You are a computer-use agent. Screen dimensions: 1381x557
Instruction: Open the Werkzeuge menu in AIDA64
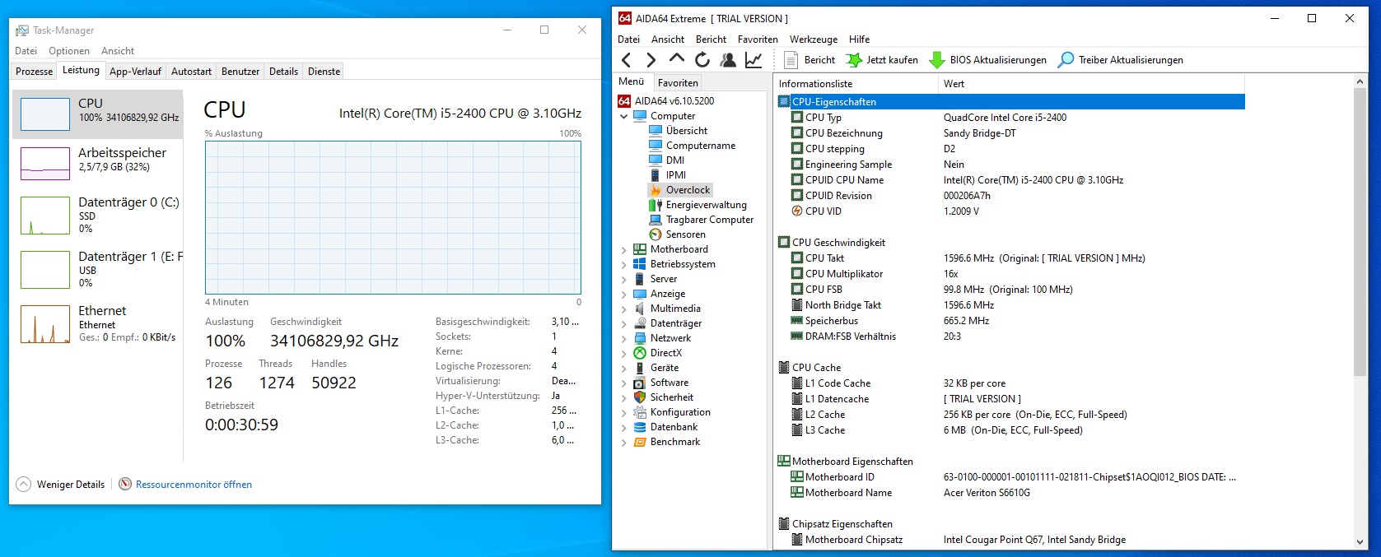(x=813, y=39)
